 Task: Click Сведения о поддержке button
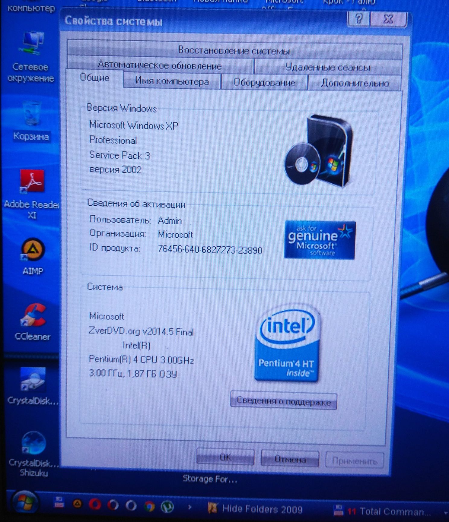(x=284, y=401)
